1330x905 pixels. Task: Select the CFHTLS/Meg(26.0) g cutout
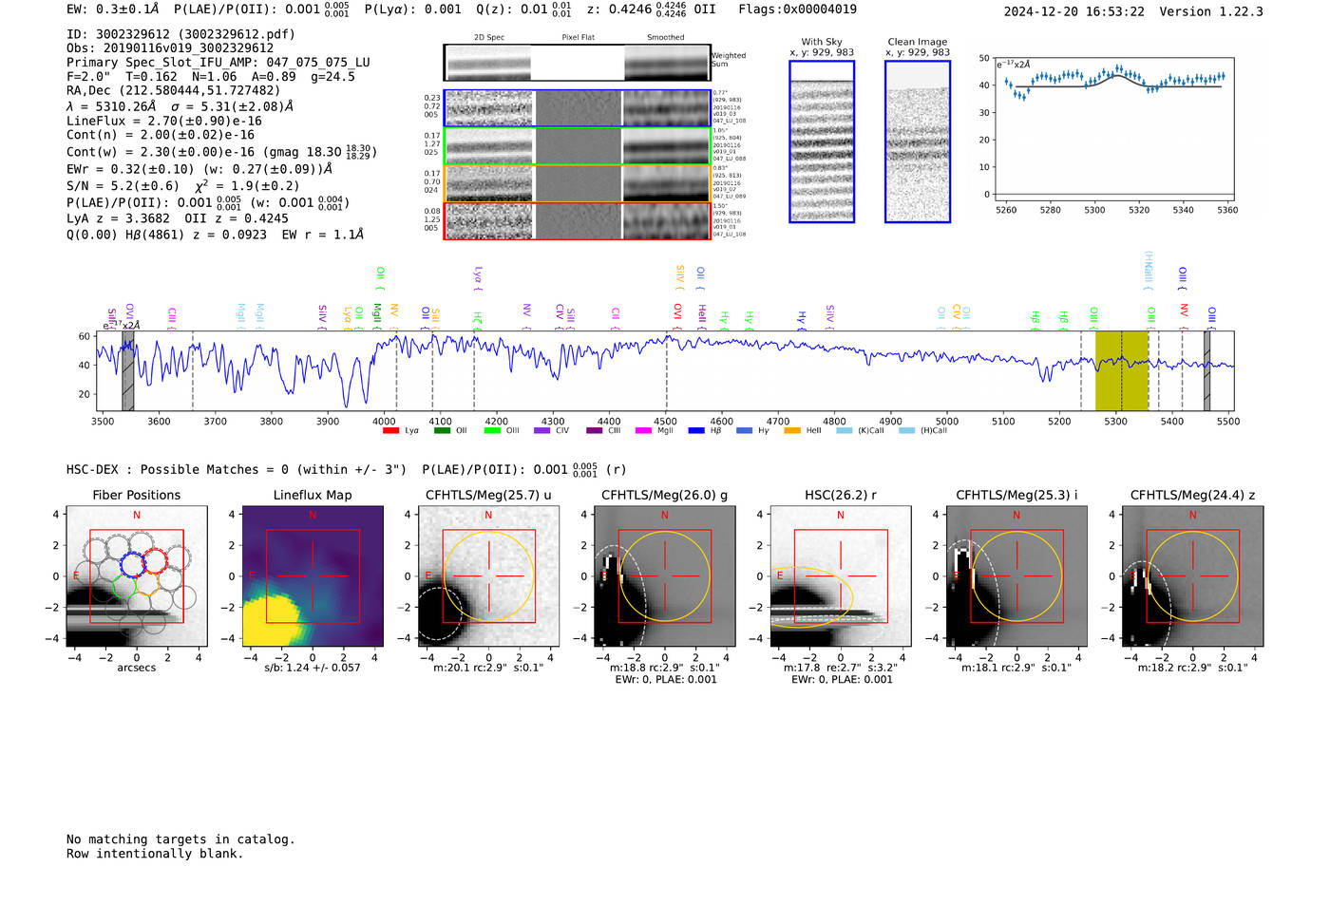[664, 575]
